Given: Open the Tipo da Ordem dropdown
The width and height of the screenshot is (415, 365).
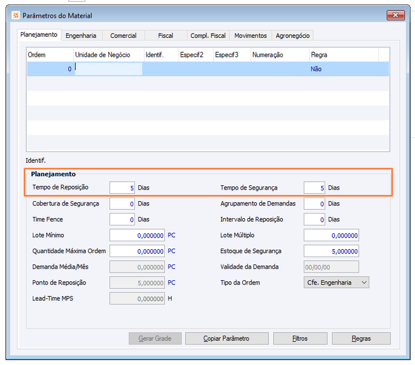Looking at the screenshot, I should coord(337,283).
